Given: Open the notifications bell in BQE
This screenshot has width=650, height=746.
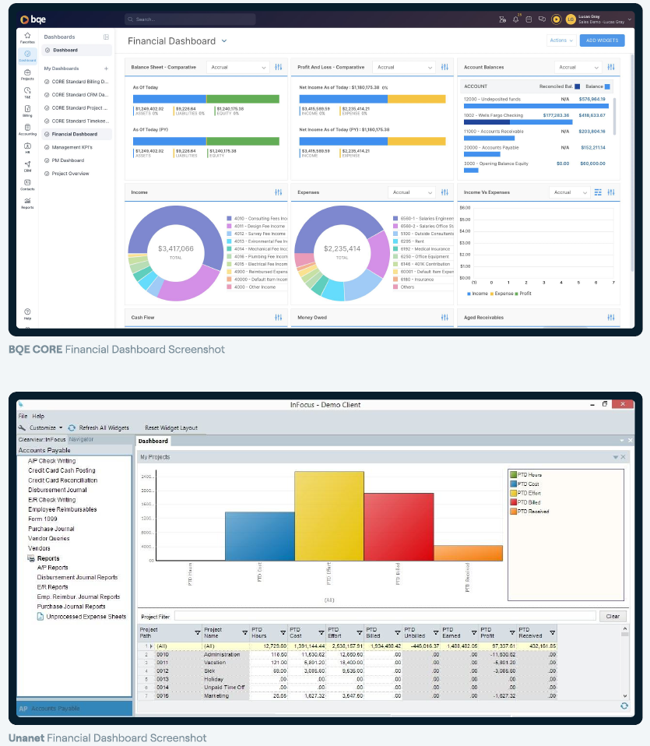Looking at the screenshot, I should point(515,19).
